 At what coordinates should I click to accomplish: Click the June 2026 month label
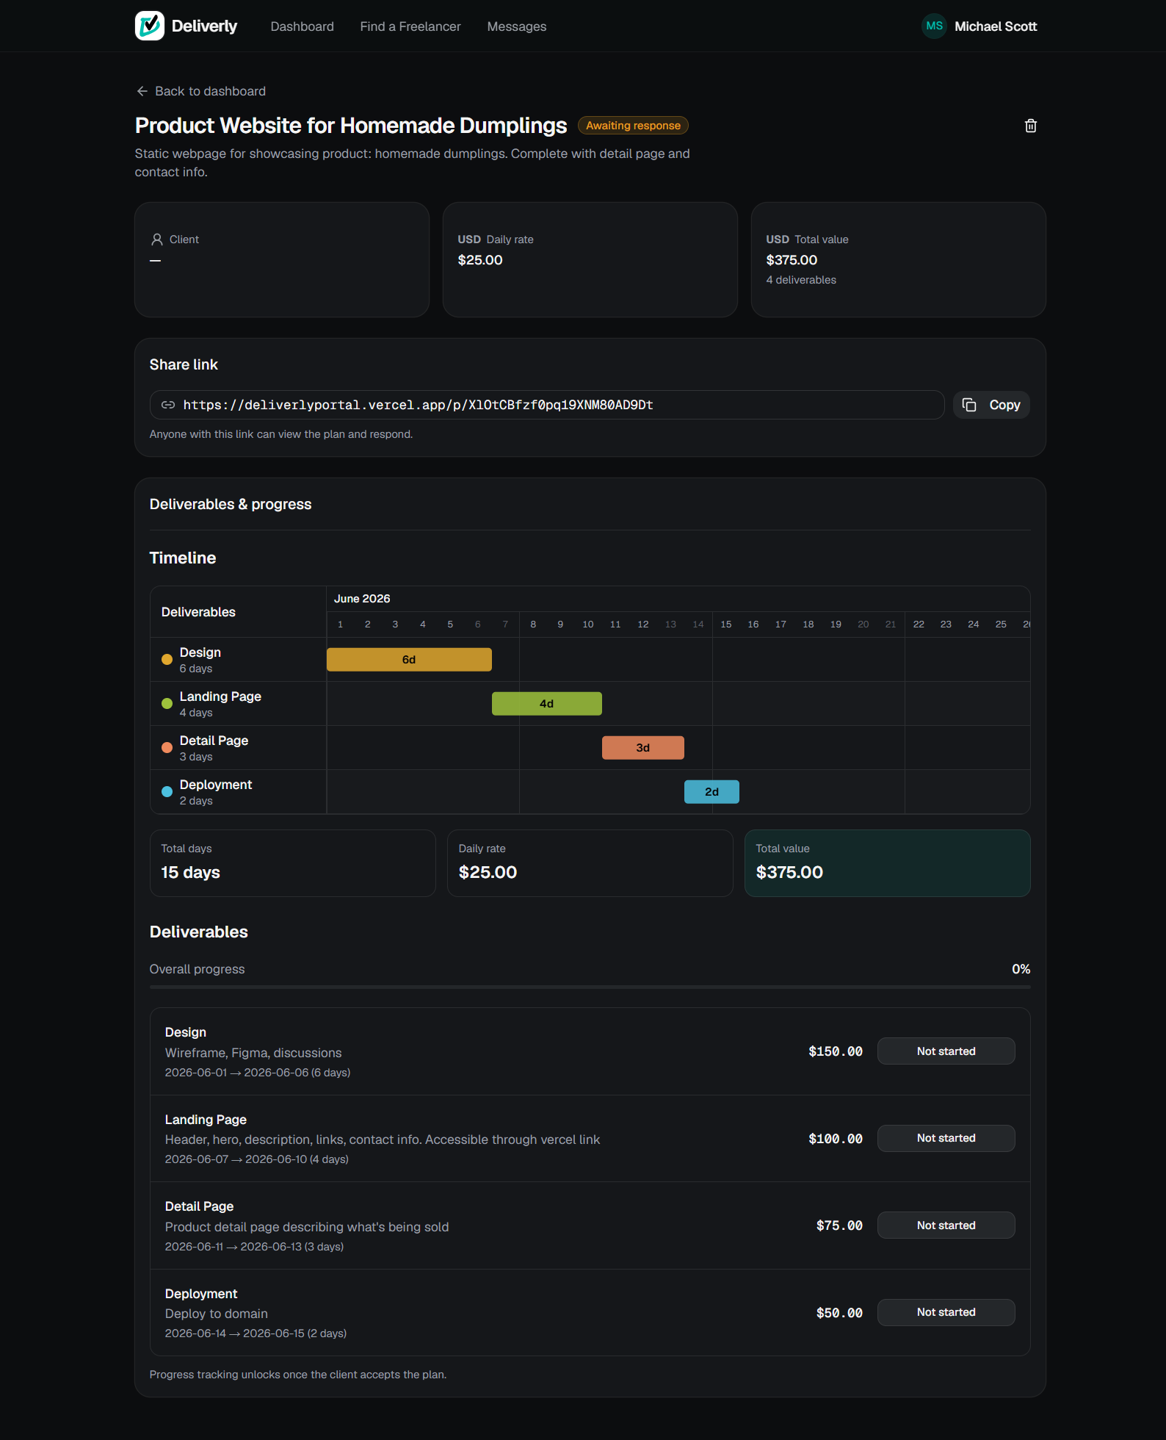pyautogui.click(x=362, y=599)
